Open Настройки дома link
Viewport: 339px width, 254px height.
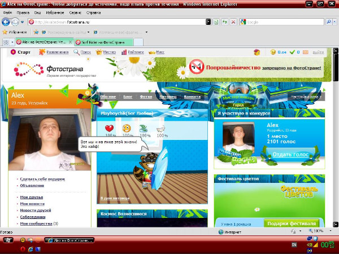pos(306,97)
